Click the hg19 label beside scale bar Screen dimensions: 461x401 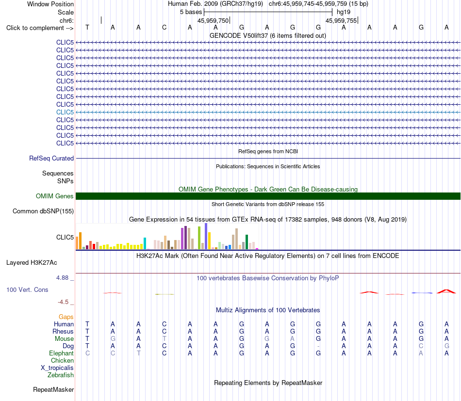(x=344, y=12)
